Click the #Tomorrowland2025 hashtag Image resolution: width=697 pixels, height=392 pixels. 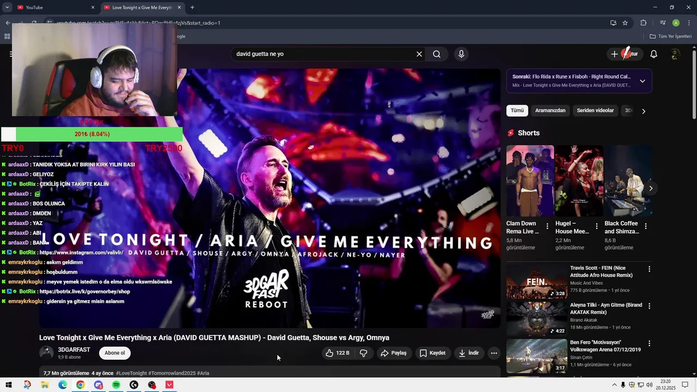point(172,373)
